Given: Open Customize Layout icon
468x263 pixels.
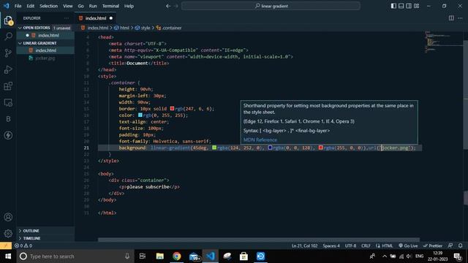Looking at the screenshot, I should pos(416,6).
